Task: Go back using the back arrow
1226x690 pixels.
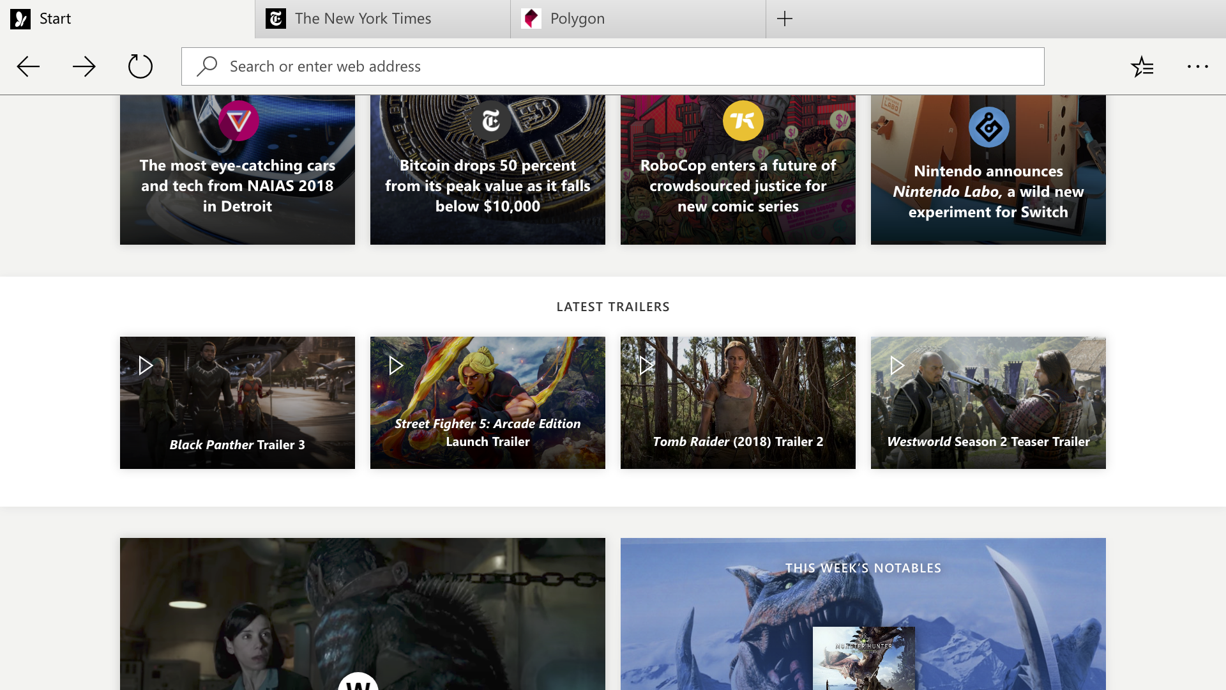Action: [28, 66]
